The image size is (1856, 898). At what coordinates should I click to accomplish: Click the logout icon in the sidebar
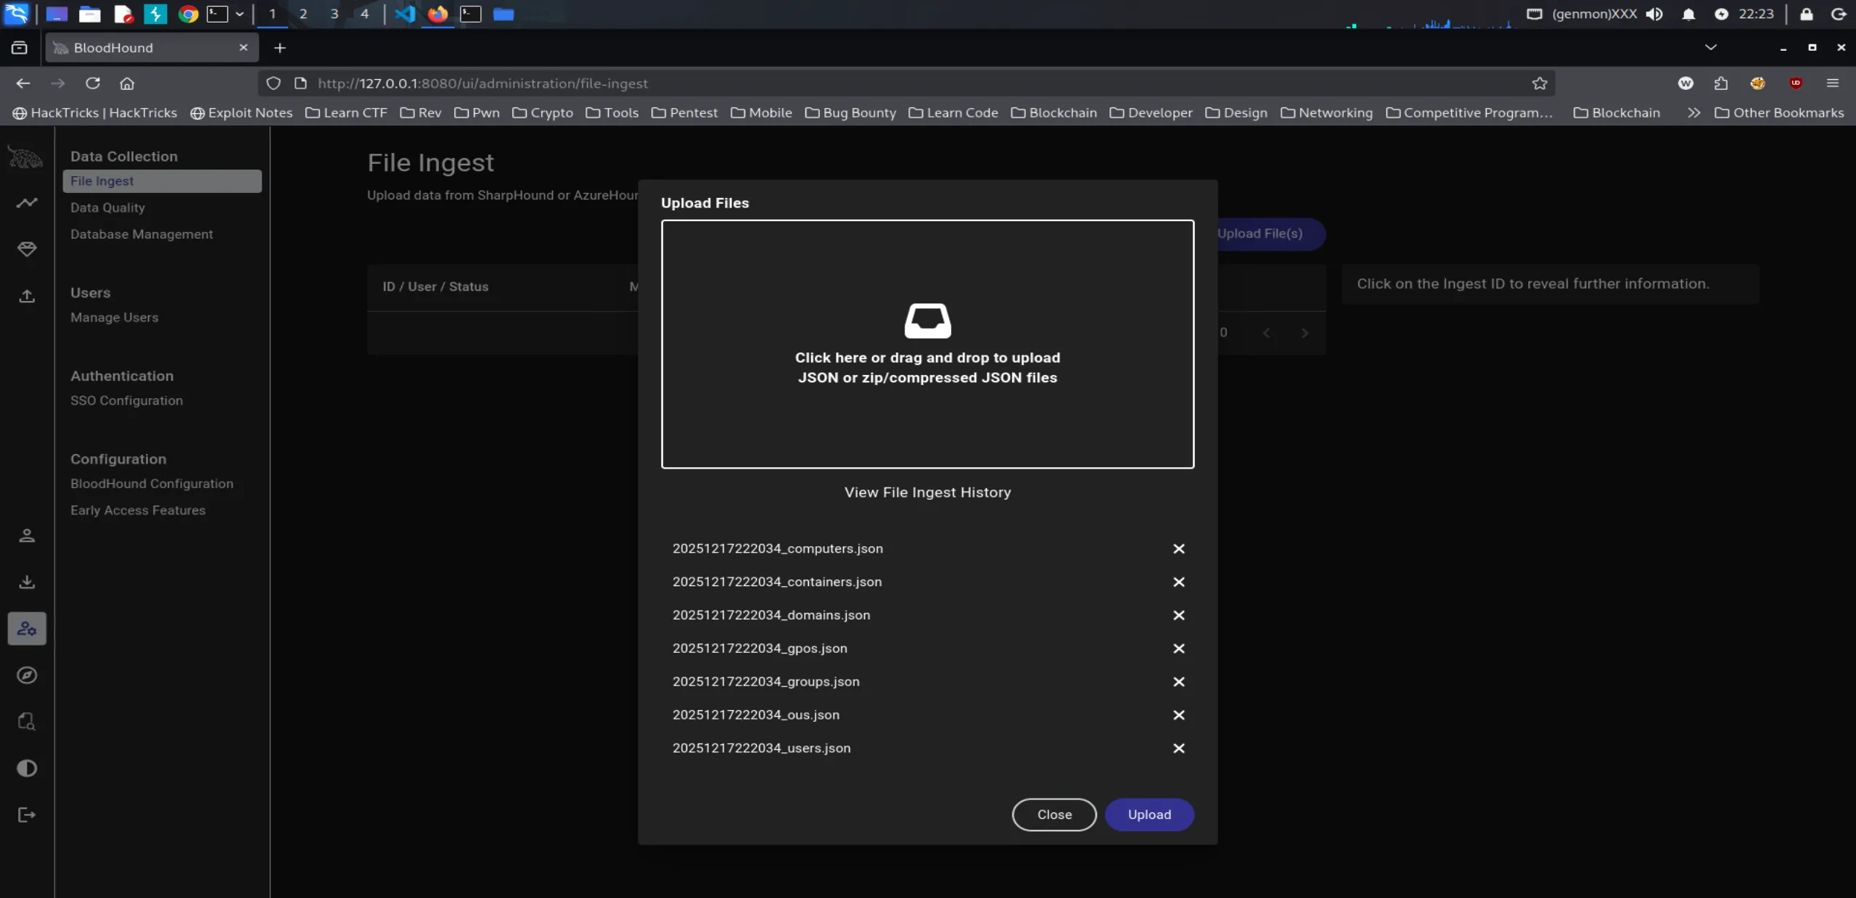click(27, 815)
